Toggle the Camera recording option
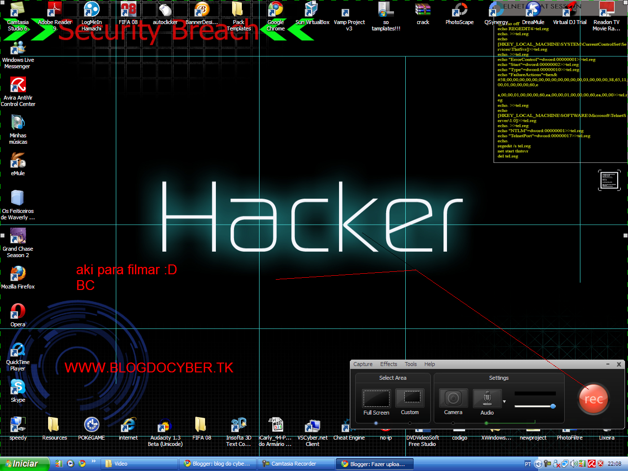The width and height of the screenshot is (628, 471). point(453,398)
